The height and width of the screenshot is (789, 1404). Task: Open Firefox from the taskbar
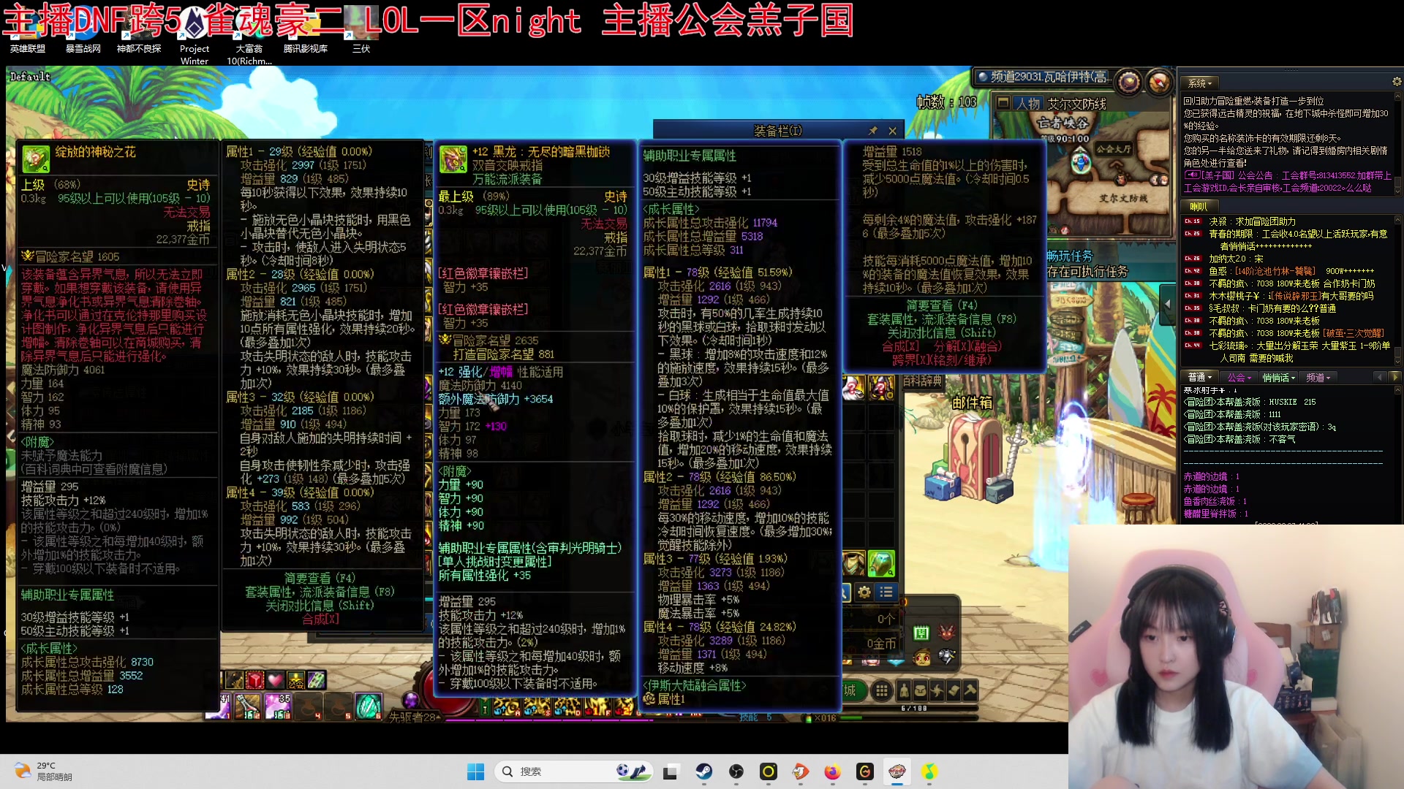(x=832, y=771)
